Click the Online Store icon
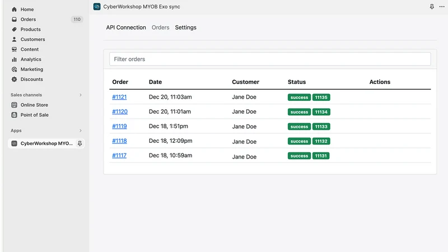This screenshot has width=448, height=252. click(14, 105)
